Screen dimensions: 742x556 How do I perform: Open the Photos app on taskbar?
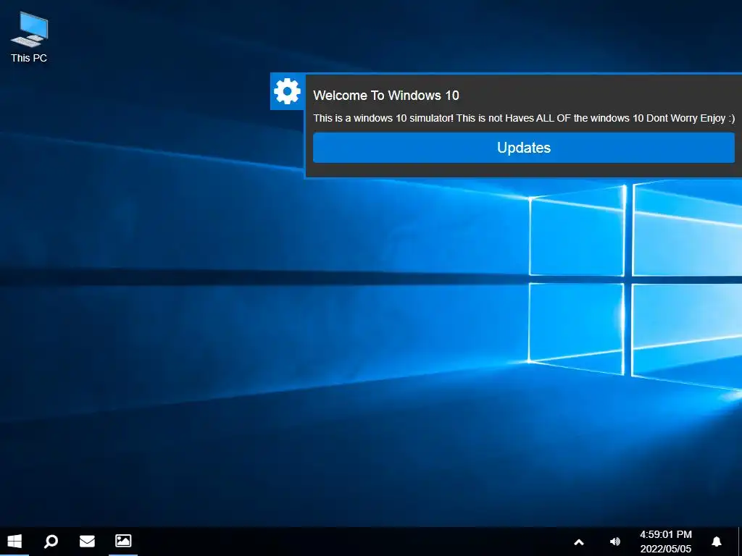[x=123, y=541]
